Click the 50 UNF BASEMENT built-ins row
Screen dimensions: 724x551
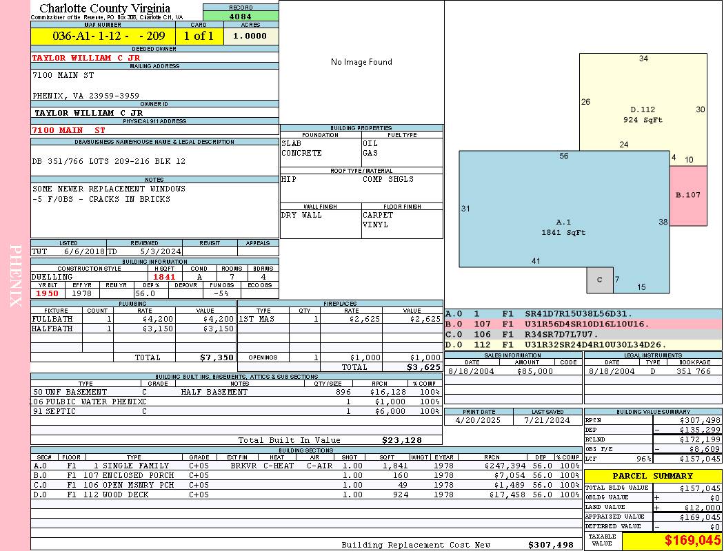(236, 392)
